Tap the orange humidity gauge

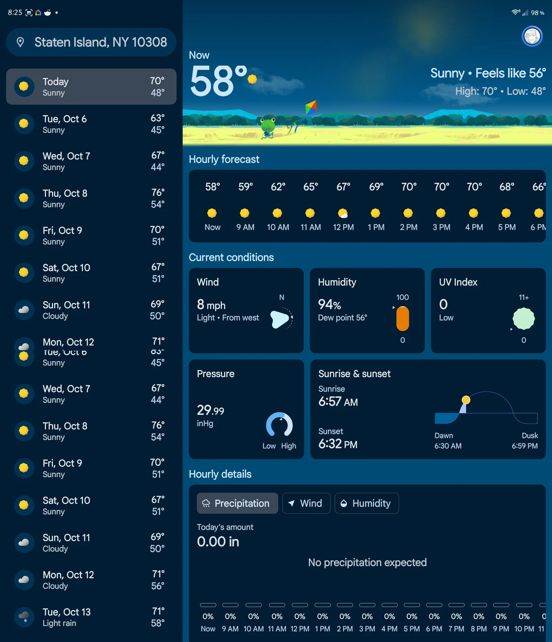click(403, 319)
